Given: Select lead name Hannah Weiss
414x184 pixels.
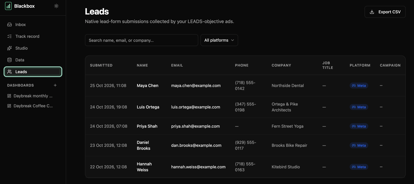Looking at the screenshot, I should pyautogui.click(x=144, y=167).
